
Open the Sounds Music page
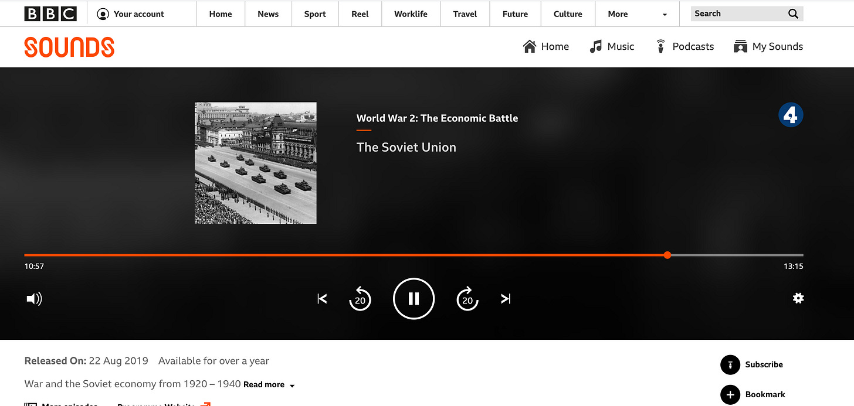(x=612, y=46)
